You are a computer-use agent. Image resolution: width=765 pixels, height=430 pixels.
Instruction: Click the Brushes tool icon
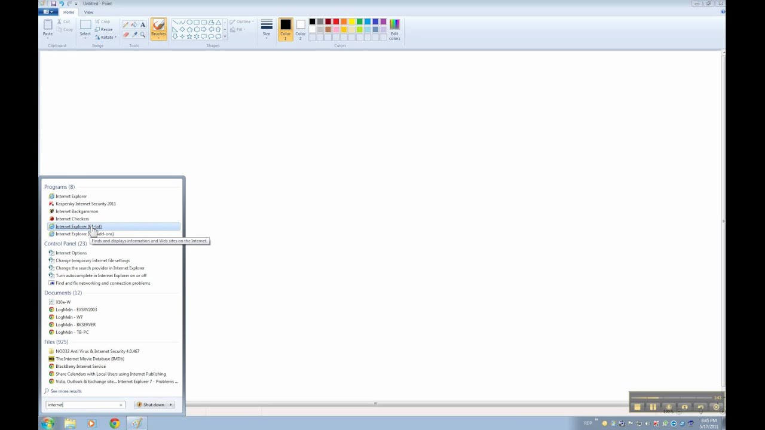[158, 24]
